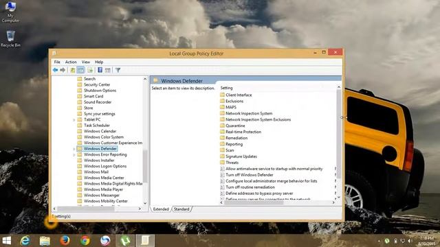Toggle the Show/Hide Action Pane icon
This screenshot has width=440, height=247.
(x=108, y=70)
